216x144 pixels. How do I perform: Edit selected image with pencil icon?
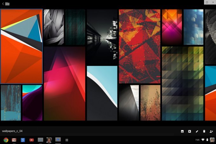click(197, 131)
